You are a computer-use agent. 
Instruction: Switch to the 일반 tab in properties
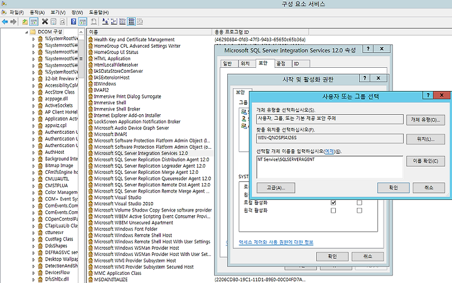coord(229,63)
